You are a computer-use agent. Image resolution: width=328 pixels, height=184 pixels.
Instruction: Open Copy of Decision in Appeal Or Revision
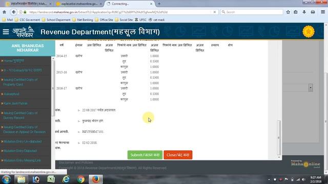pos(24,129)
